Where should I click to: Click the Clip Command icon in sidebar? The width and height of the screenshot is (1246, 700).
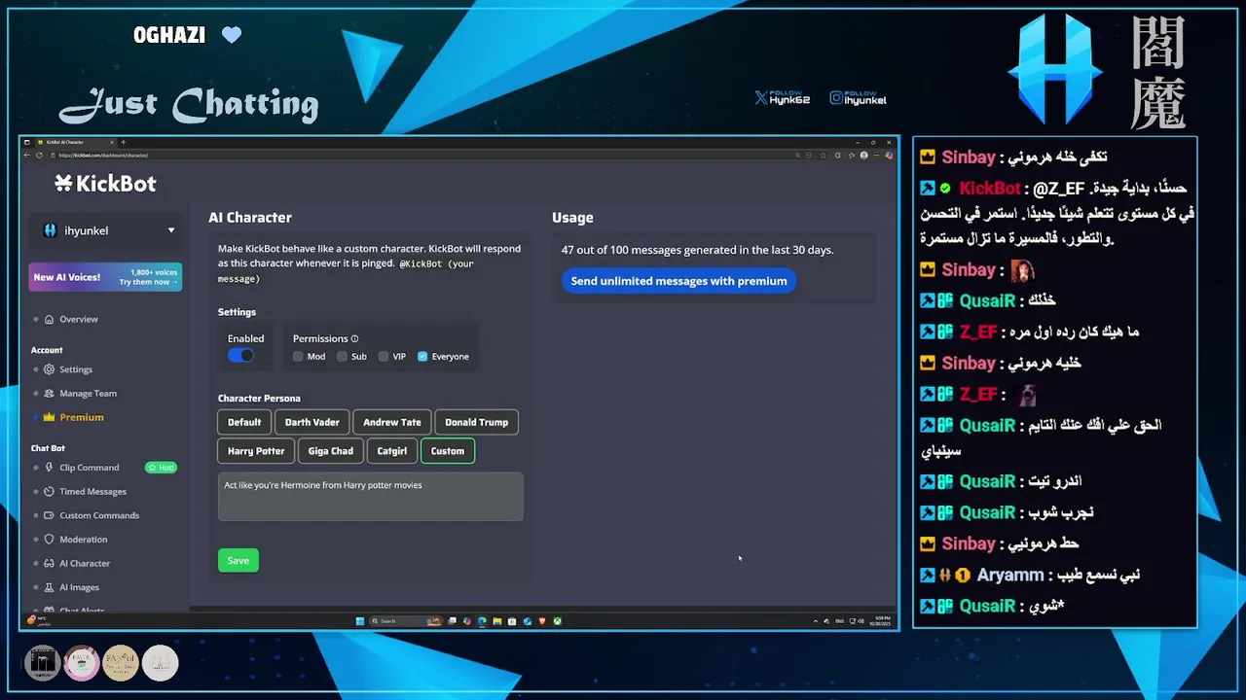(x=49, y=468)
